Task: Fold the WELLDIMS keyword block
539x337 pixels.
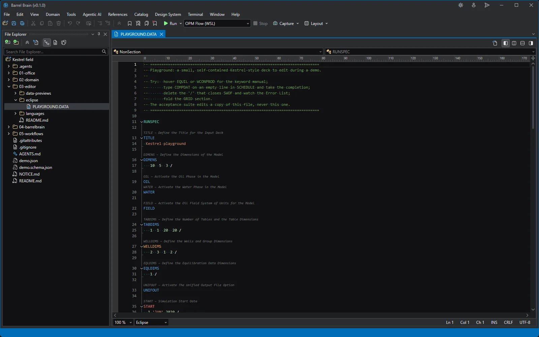Action: (x=141, y=247)
